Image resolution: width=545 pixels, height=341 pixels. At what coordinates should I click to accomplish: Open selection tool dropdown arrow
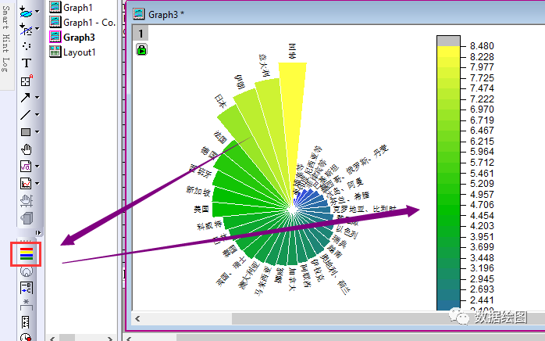pyautogui.click(x=37, y=12)
